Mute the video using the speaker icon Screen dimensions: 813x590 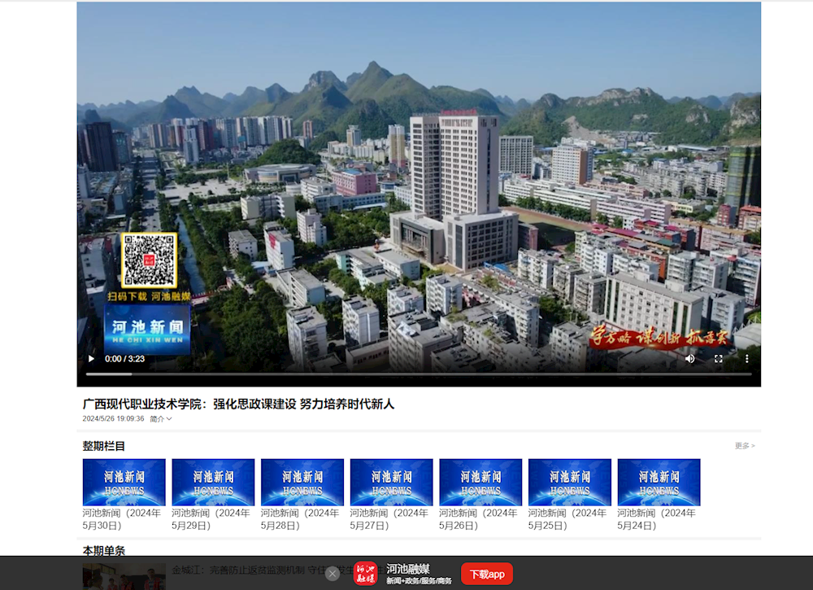click(x=689, y=359)
